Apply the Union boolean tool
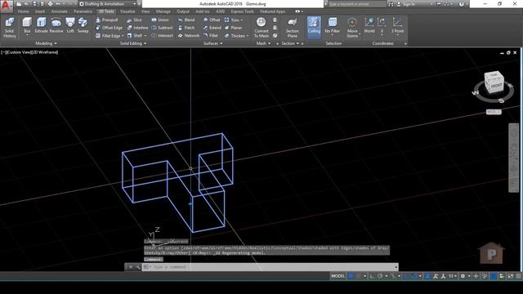This screenshot has width=523, height=294. [x=160, y=20]
